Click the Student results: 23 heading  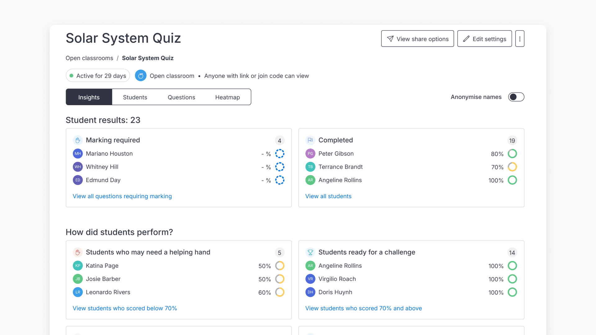coord(103,120)
